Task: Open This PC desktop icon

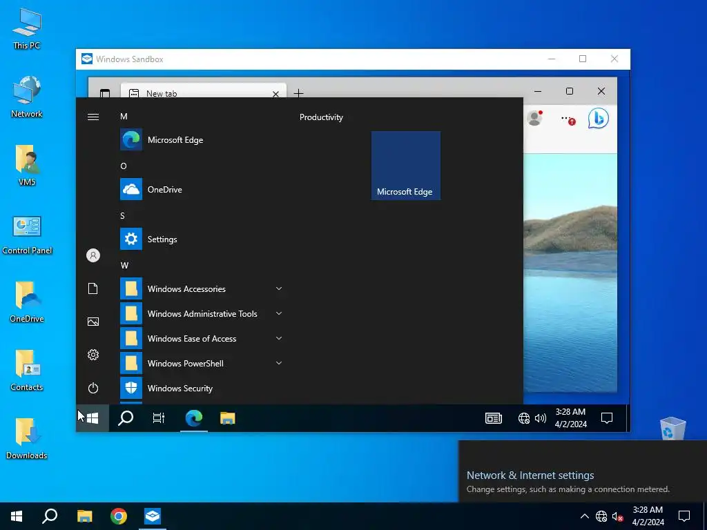Action: point(27,28)
